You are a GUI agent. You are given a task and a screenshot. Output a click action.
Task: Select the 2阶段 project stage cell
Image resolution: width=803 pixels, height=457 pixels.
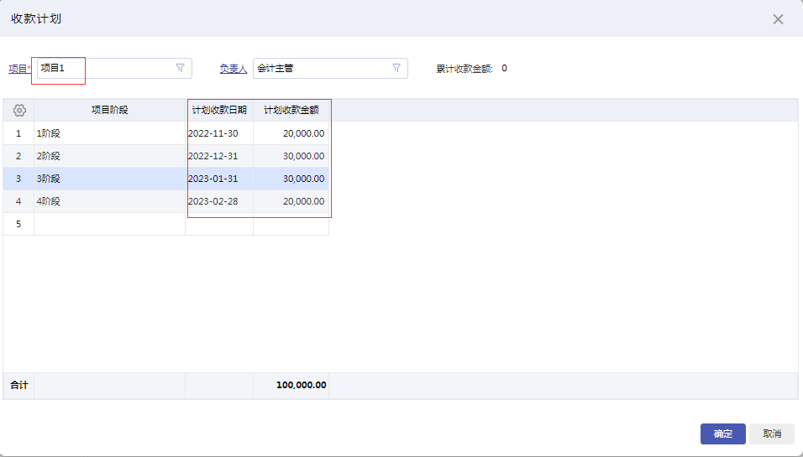[x=109, y=156]
